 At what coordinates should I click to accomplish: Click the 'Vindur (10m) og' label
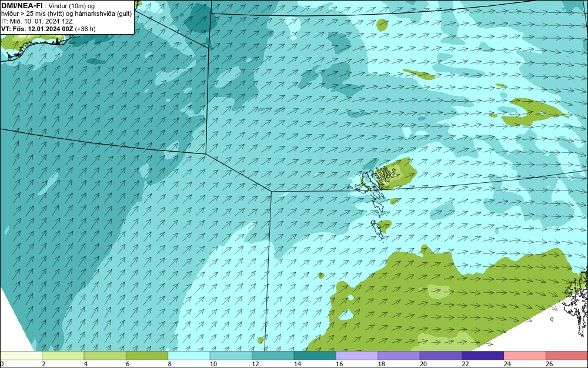tap(73, 6)
